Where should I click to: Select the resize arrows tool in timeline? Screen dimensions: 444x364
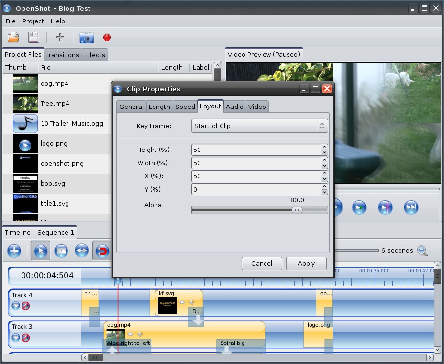tap(81, 251)
